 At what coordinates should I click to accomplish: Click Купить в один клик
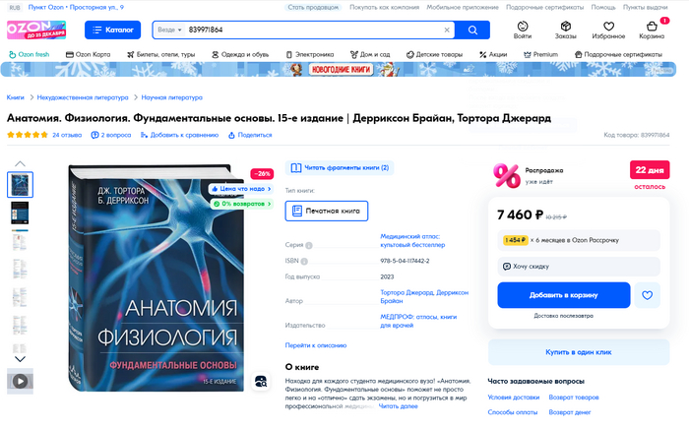pos(579,352)
